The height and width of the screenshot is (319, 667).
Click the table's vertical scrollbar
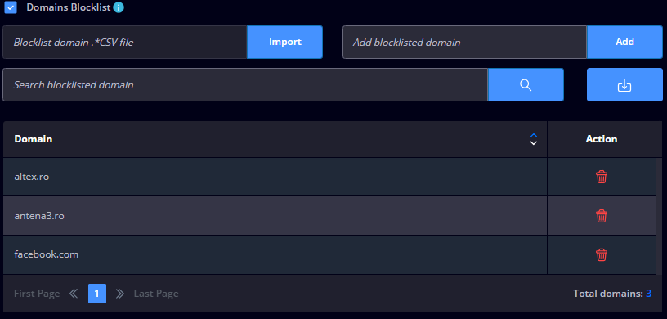tap(659, 217)
